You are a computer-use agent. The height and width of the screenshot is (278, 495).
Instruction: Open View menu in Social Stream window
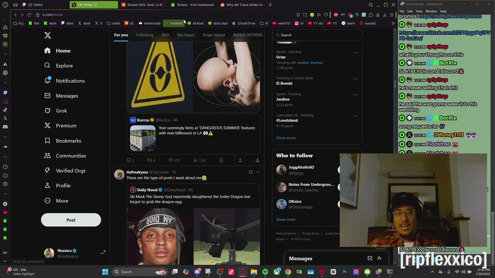coord(419,11)
